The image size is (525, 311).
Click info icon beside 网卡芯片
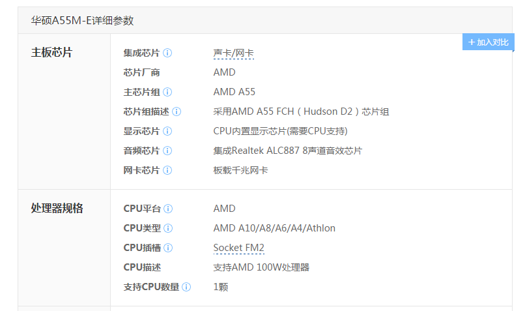167,170
